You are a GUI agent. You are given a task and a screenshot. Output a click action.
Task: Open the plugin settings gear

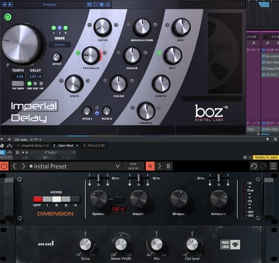(245, 158)
